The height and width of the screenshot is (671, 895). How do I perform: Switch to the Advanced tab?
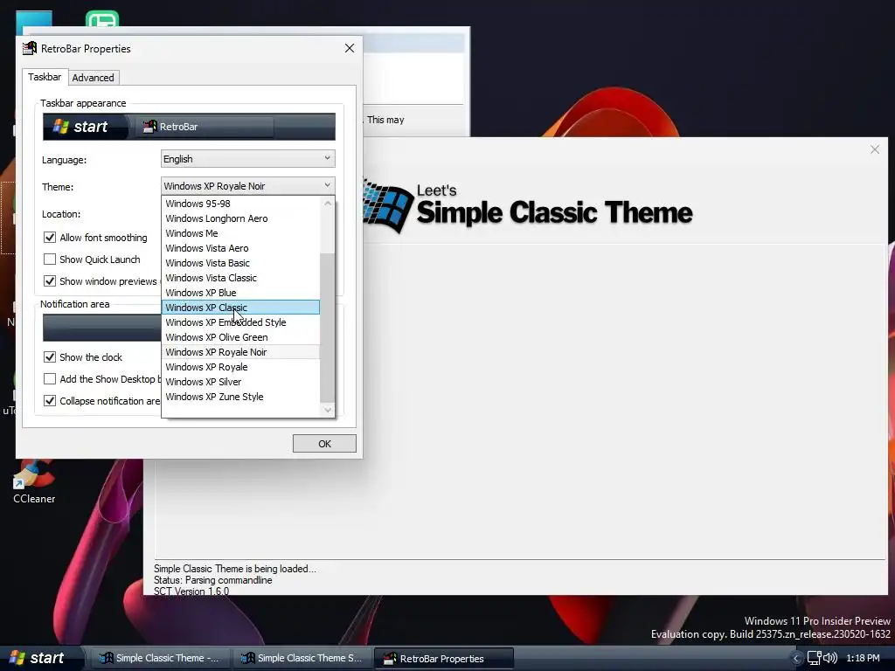93,78
